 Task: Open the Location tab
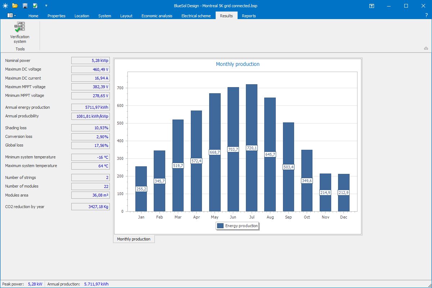pos(82,16)
